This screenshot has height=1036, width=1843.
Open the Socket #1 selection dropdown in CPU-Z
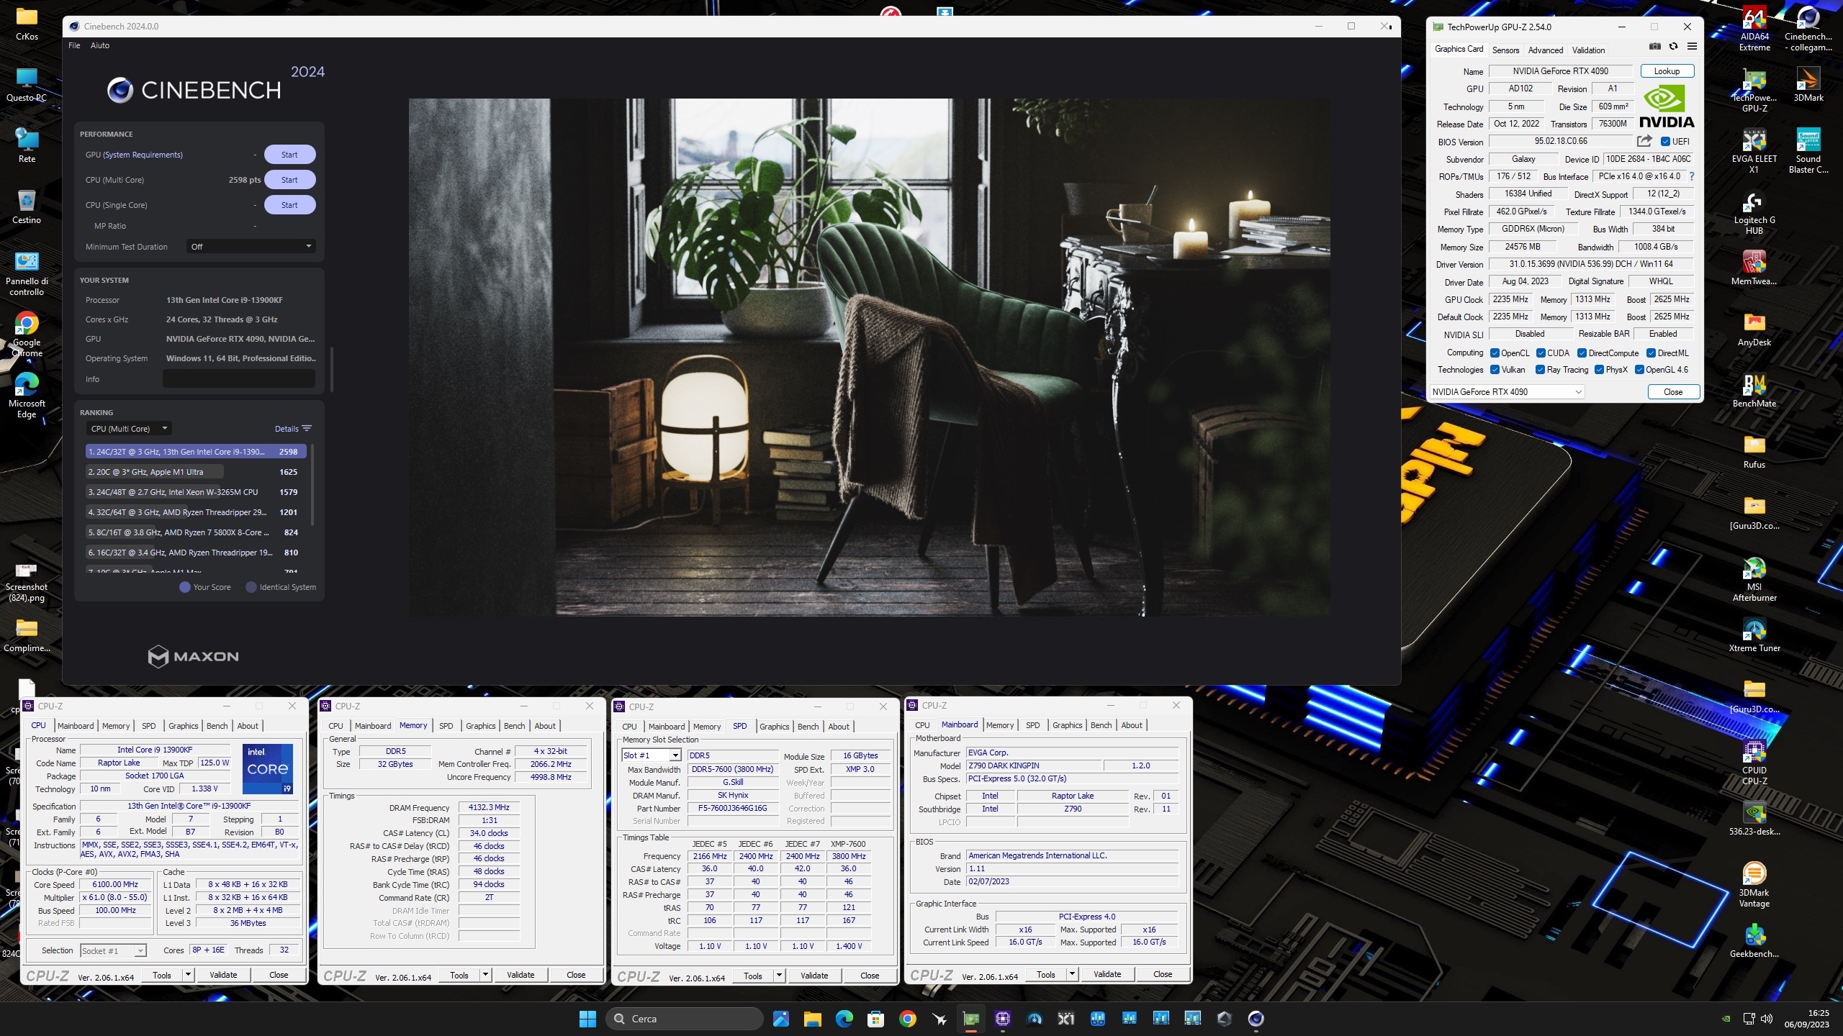tap(113, 951)
